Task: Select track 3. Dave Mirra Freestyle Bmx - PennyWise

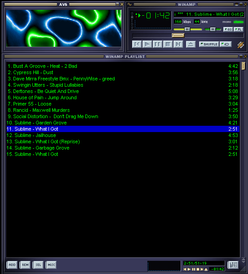Action: click(123, 79)
